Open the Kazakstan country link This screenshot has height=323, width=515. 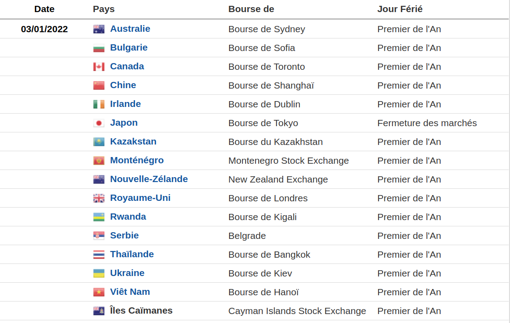coord(133,141)
